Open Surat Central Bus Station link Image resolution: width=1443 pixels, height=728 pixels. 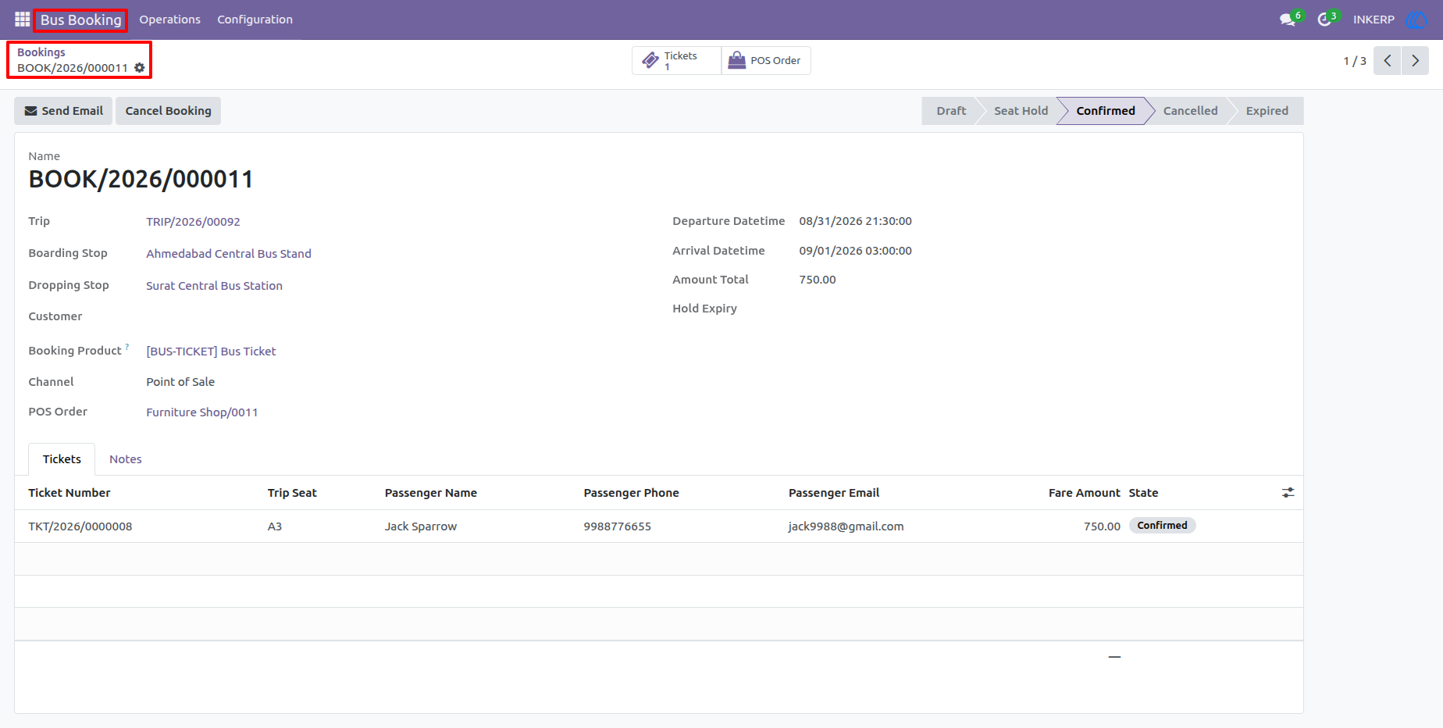(x=214, y=286)
